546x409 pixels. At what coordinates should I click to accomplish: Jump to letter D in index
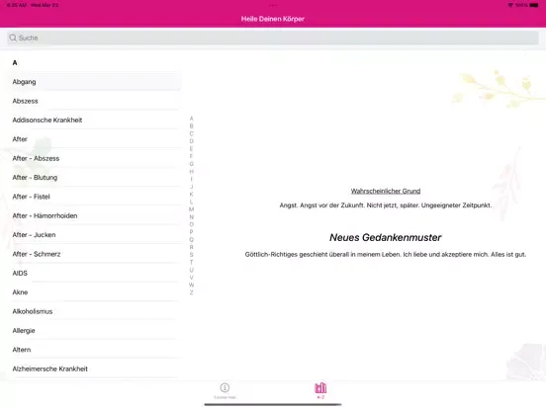(x=191, y=141)
